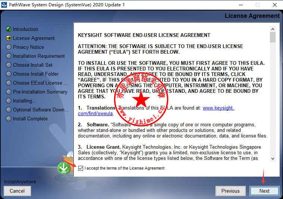Click the Next button
Viewport: 283px width, 199px height.
[x=264, y=191]
